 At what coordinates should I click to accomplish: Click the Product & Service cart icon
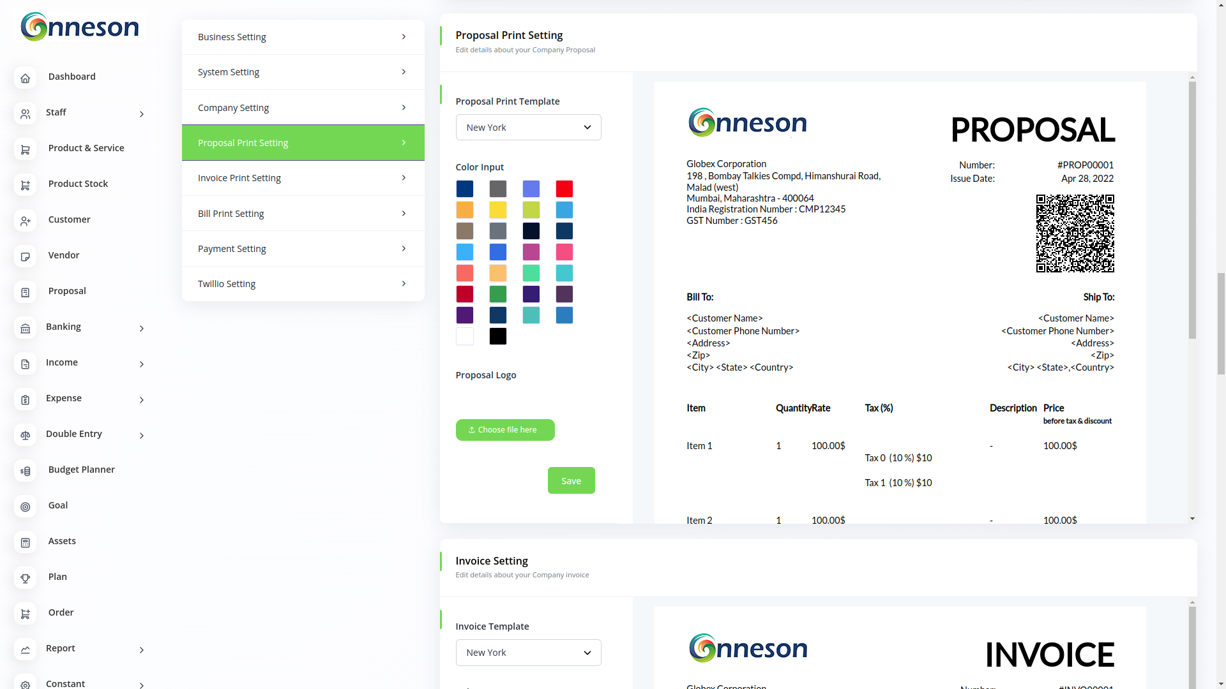click(x=25, y=149)
